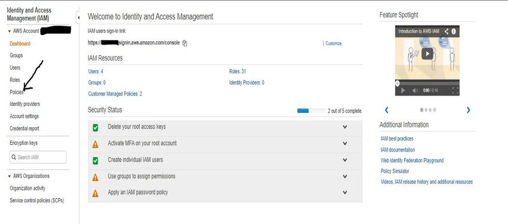
Task: Click the video seek bar
Action: (428, 83)
